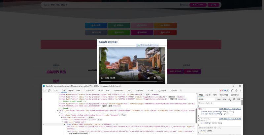Click the computed styles sidebar toggle icon
264x135 pixels.
(x=238, y=99)
